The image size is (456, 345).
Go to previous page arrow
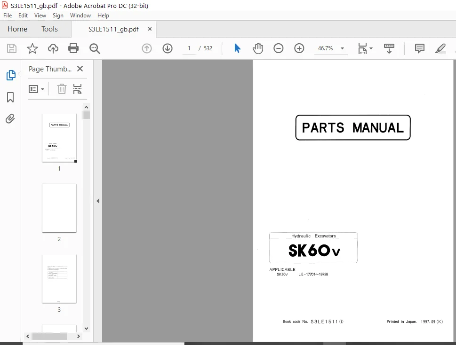[147, 48]
